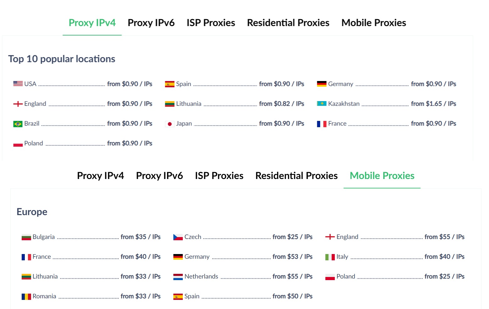The width and height of the screenshot is (489, 309).
Task: Select Poland mobile proxy from $25
Action: coord(395,276)
